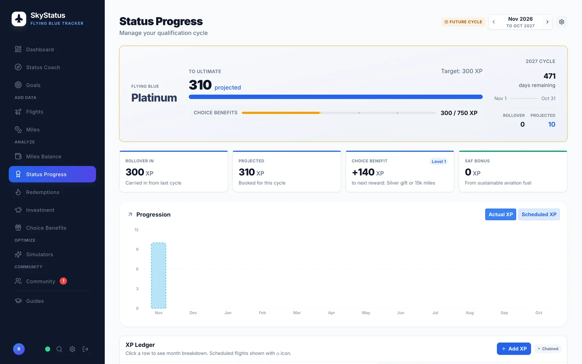Screen dimensions: 582x364
Task: Switch the chart to Actual XP
Action: (501, 214)
